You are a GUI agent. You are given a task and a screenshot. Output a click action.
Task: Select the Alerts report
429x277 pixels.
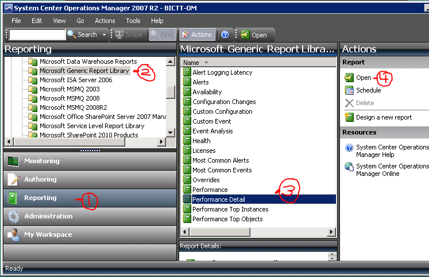[200, 82]
